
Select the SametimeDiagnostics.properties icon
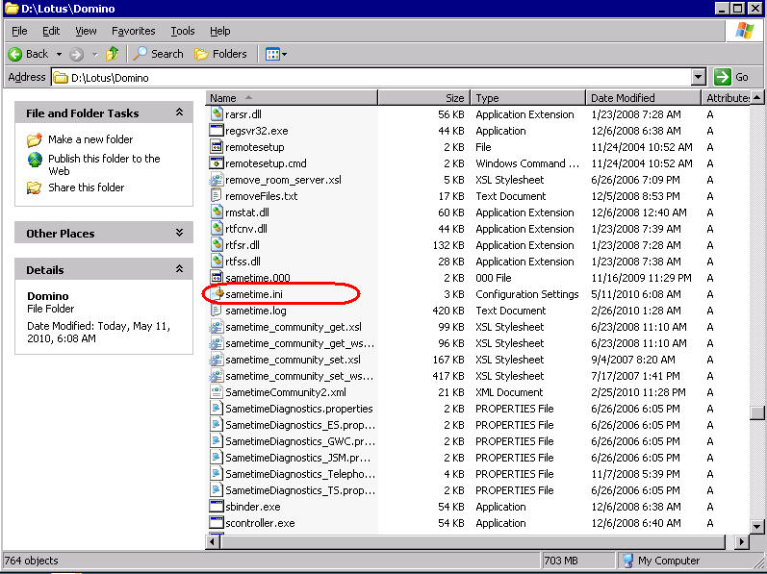pos(217,409)
